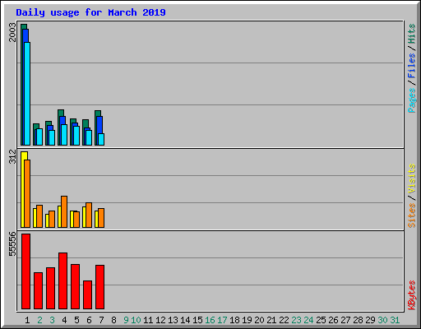The height and width of the screenshot is (329, 421).
Task: Click the Sites legend label
Action: 412,215
